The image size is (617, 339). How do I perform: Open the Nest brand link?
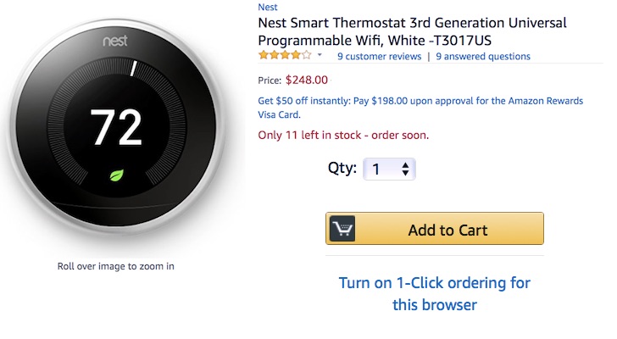(x=268, y=8)
